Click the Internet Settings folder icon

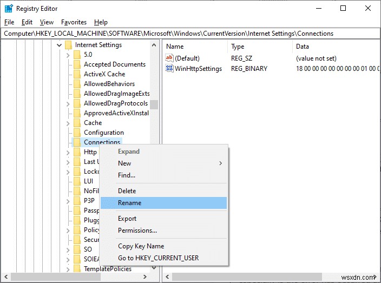(x=69, y=45)
